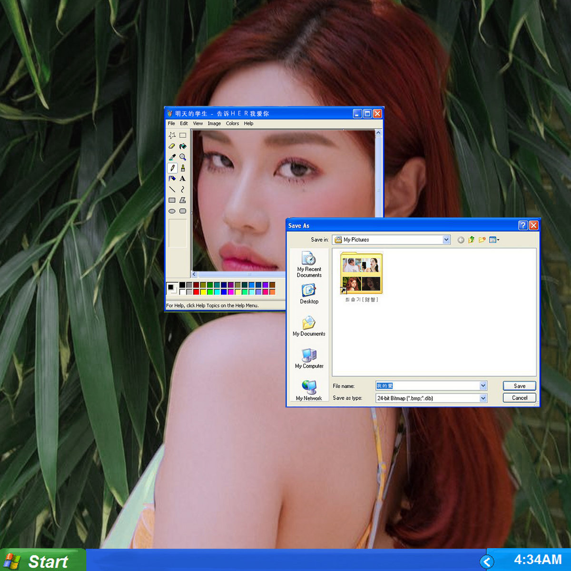The width and height of the screenshot is (571, 571).
Task: Click the Free-Form Select tool
Action: point(172,135)
